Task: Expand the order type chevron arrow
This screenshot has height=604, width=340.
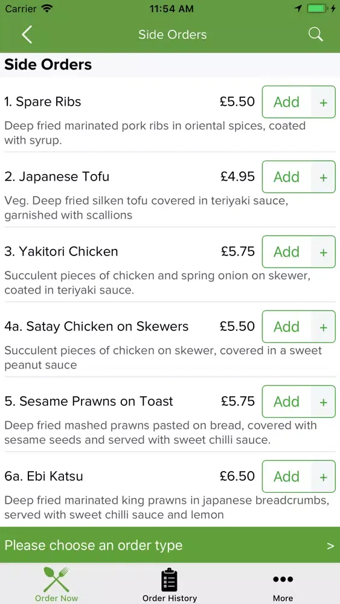Action: [330, 546]
